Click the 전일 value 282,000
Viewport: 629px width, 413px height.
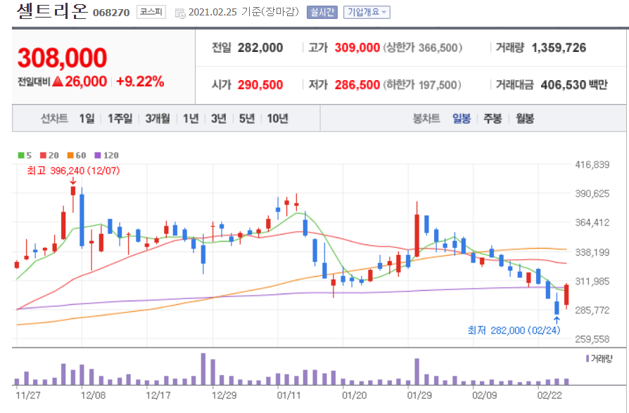tap(260, 48)
